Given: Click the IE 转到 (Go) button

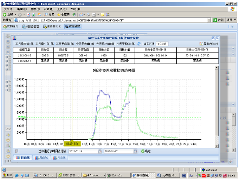Looking at the screenshot, I should tap(218, 20).
